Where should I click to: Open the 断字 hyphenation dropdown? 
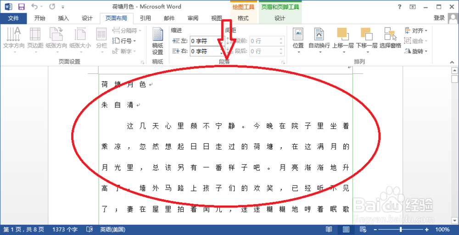click(x=125, y=51)
